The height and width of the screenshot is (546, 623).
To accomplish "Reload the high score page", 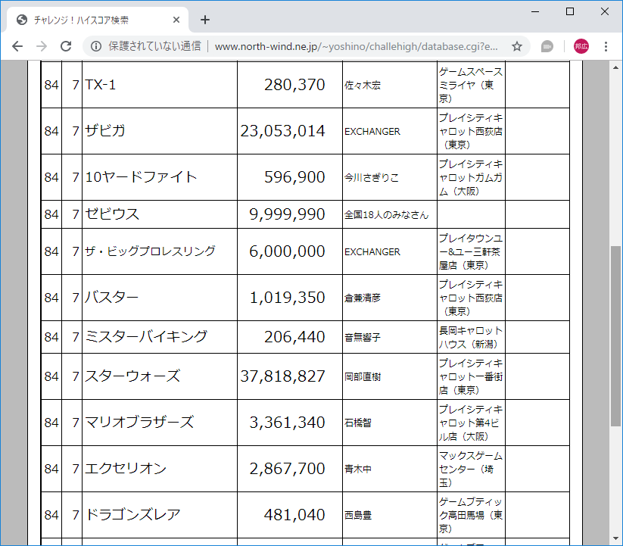I will coord(68,46).
